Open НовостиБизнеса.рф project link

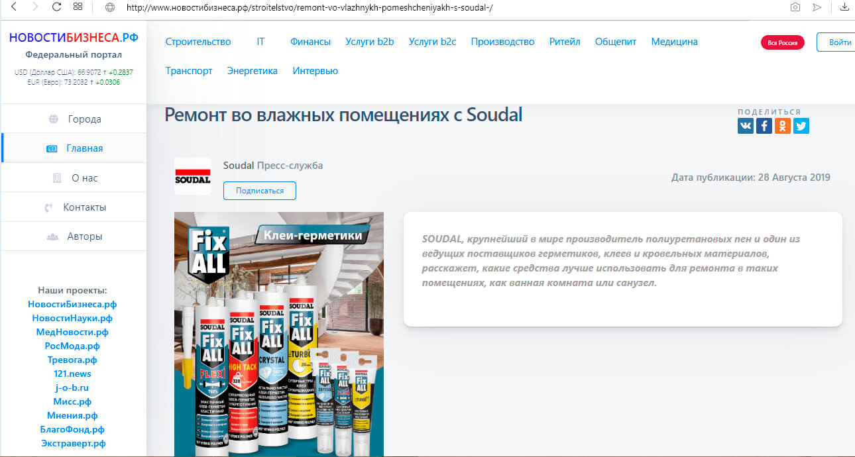click(72, 304)
